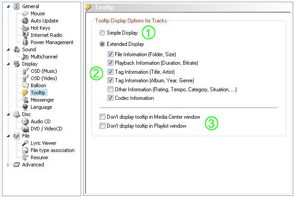294x197 pixels.
Task: Uncheck Tag Information (Album, Year, Genre)
Action: [110, 81]
